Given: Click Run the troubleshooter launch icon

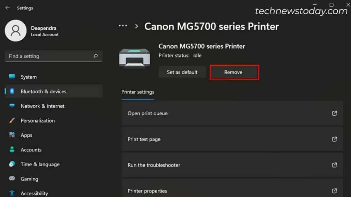Looking at the screenshot, I should pos(334,165).
